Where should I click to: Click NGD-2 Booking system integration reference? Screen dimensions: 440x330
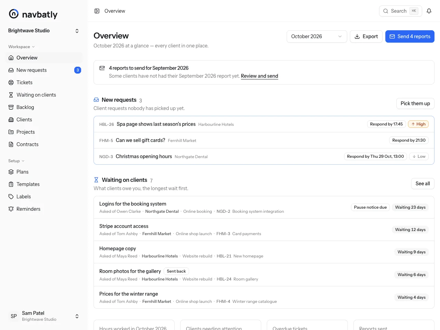250,211
